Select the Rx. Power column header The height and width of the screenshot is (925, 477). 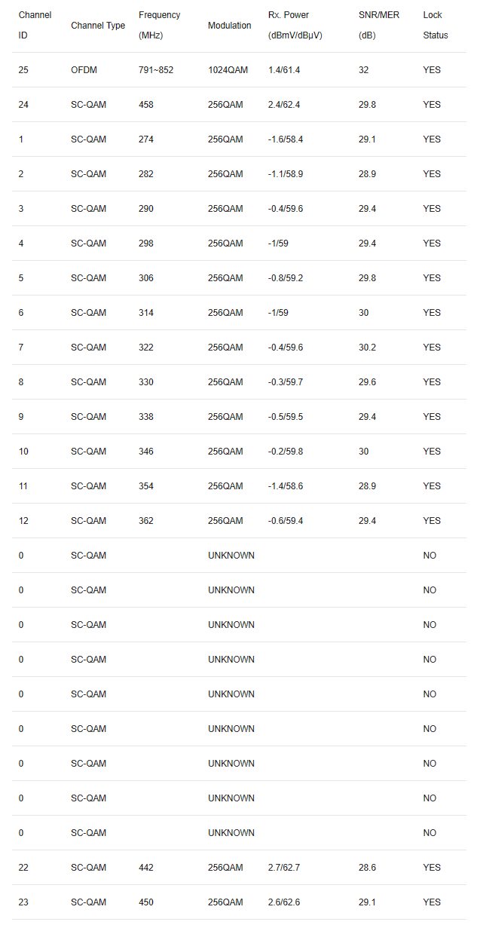(x=295, y=26)
